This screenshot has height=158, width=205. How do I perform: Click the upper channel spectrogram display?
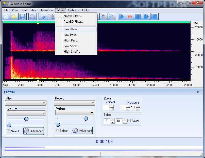[x=96, y=37]
